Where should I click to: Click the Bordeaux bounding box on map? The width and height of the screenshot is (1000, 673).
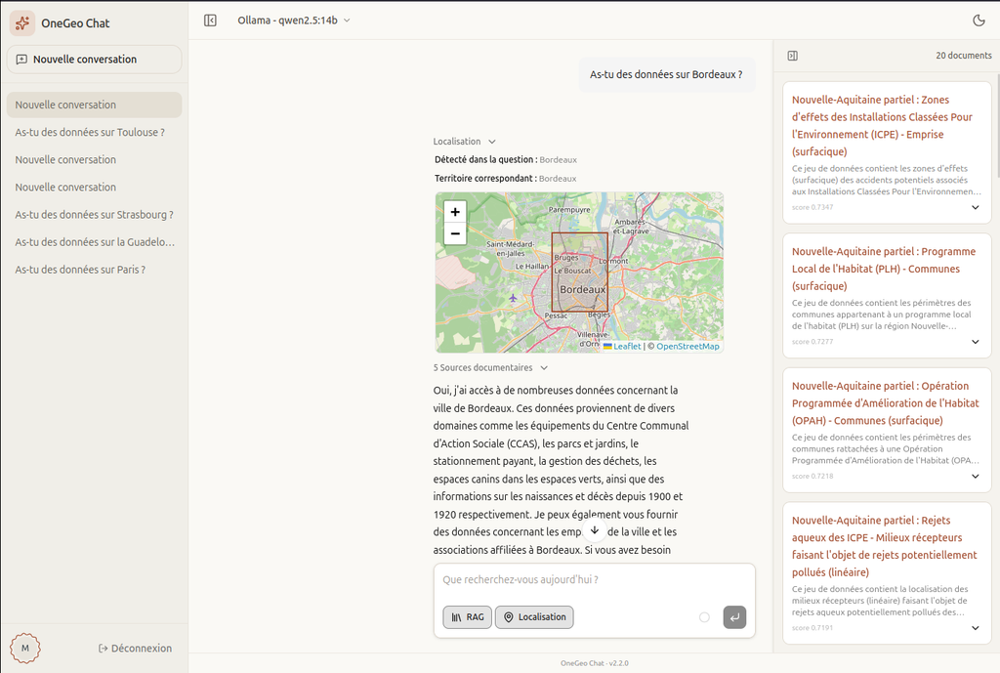coord(580,272)
